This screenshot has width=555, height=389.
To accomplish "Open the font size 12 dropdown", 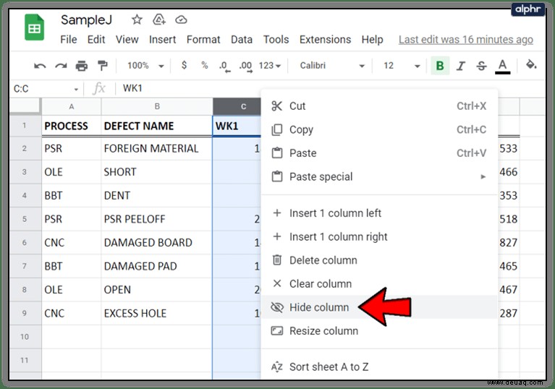I will 402,66.
